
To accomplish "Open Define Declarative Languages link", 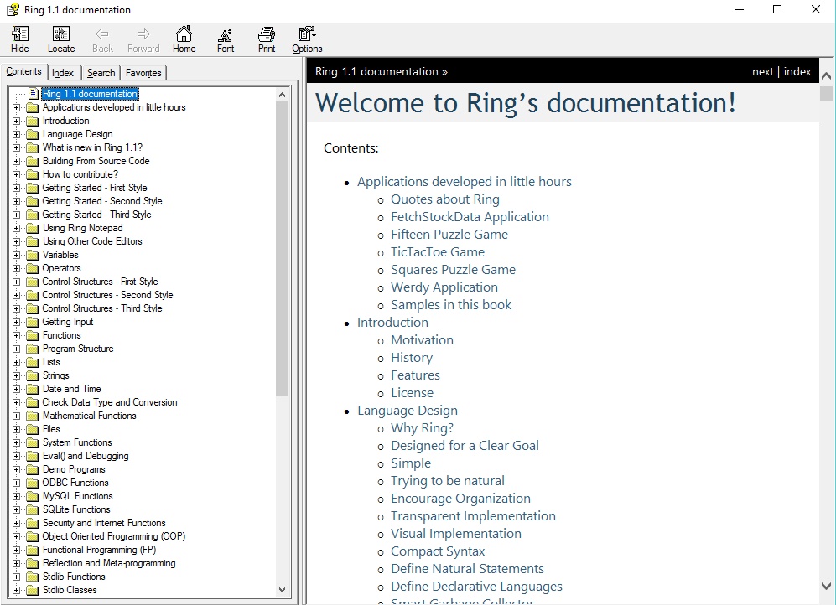I will pyautogui.click(x=476, y=587).
